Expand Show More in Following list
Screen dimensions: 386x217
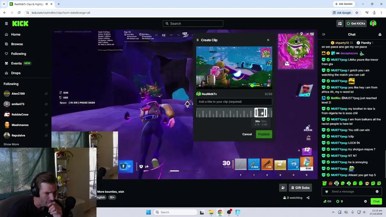[x=11, y=144]
